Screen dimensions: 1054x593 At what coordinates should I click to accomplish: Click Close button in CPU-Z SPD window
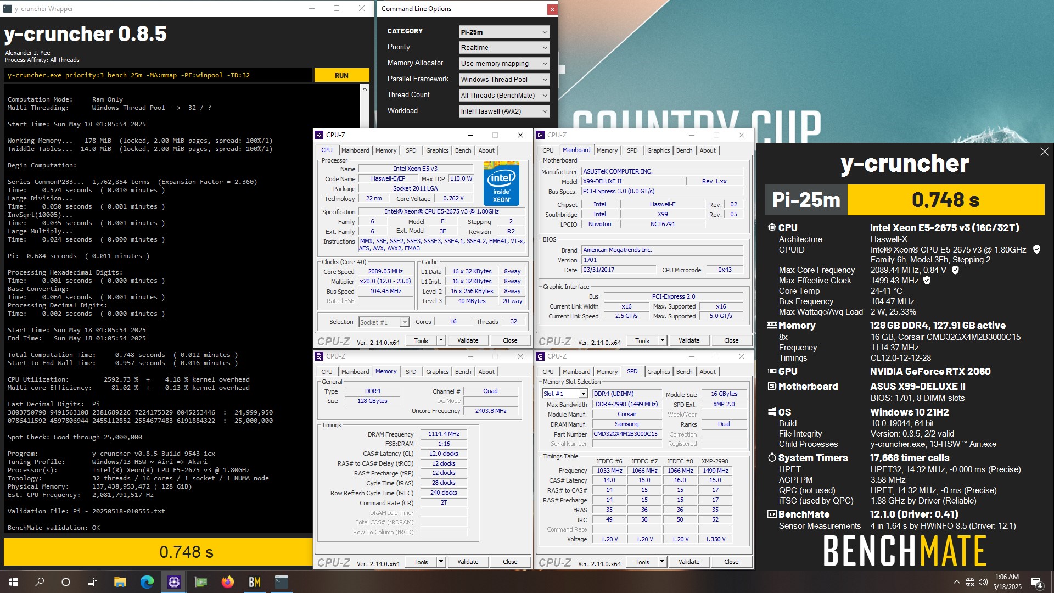coord(731,562)
